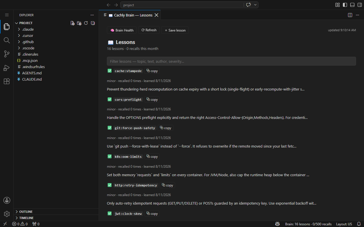
Task: Open the .windsurfrules file
Action: (56, 67)
